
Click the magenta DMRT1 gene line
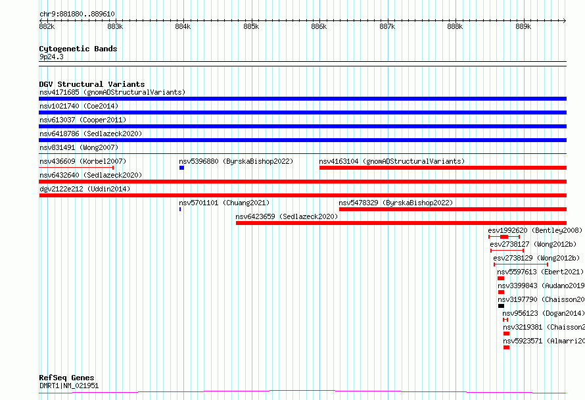302,392
